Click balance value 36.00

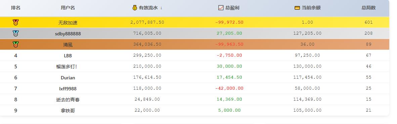tap(307, 44)
